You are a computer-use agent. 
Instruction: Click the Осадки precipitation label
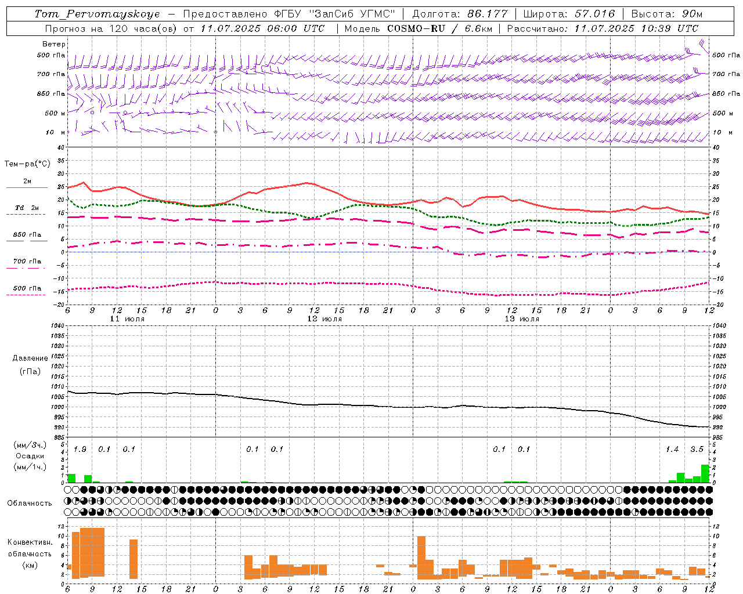point(30,456)
